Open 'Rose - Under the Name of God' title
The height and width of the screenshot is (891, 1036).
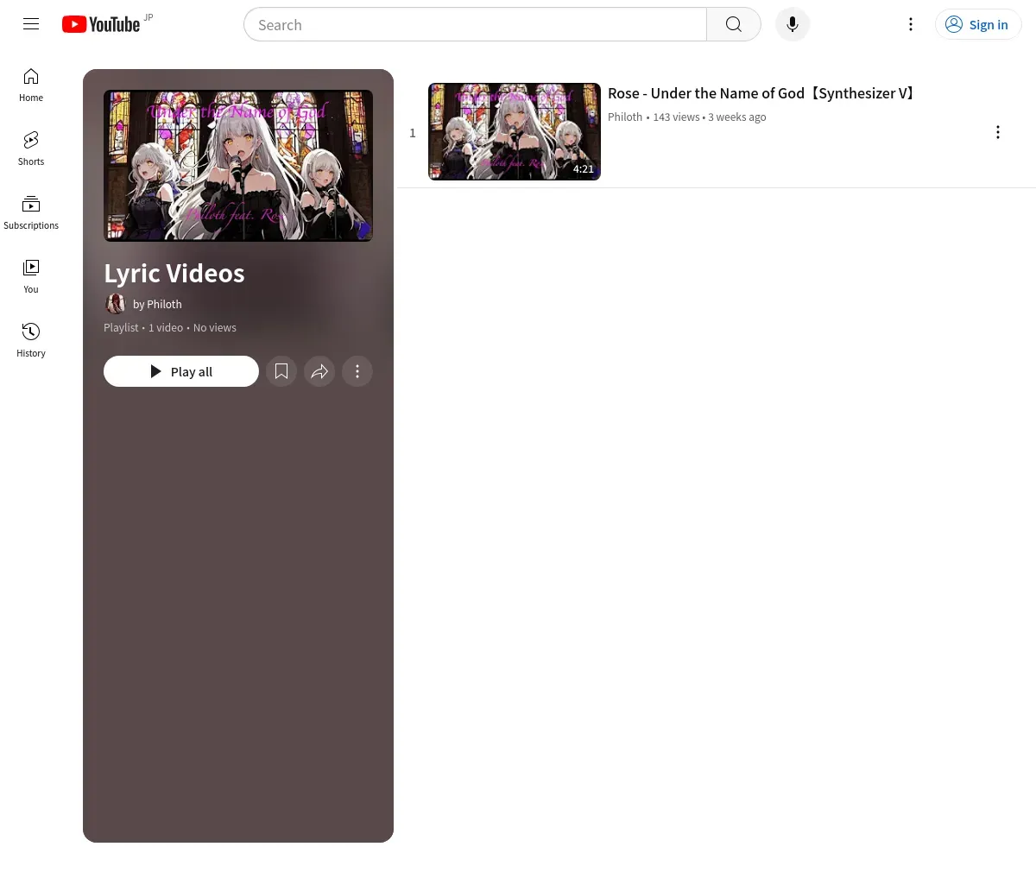(x=763, y=93)
